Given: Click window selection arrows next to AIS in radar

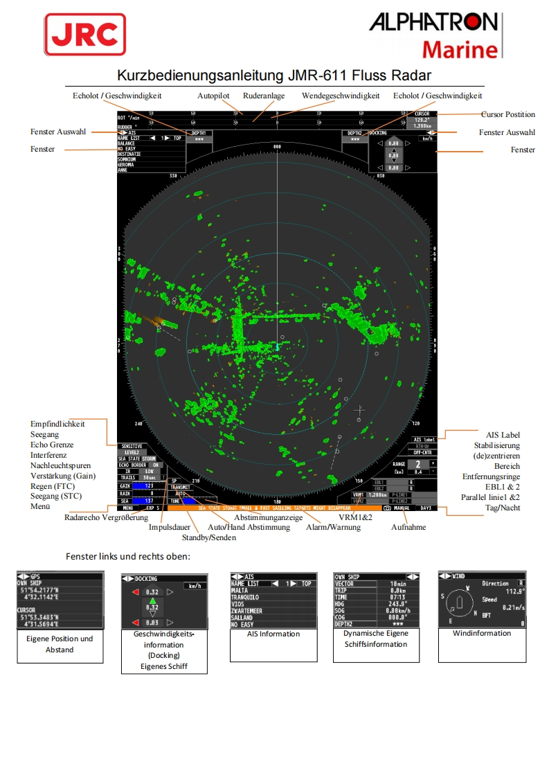Looking at the screenshot, I should coord(123,132).
